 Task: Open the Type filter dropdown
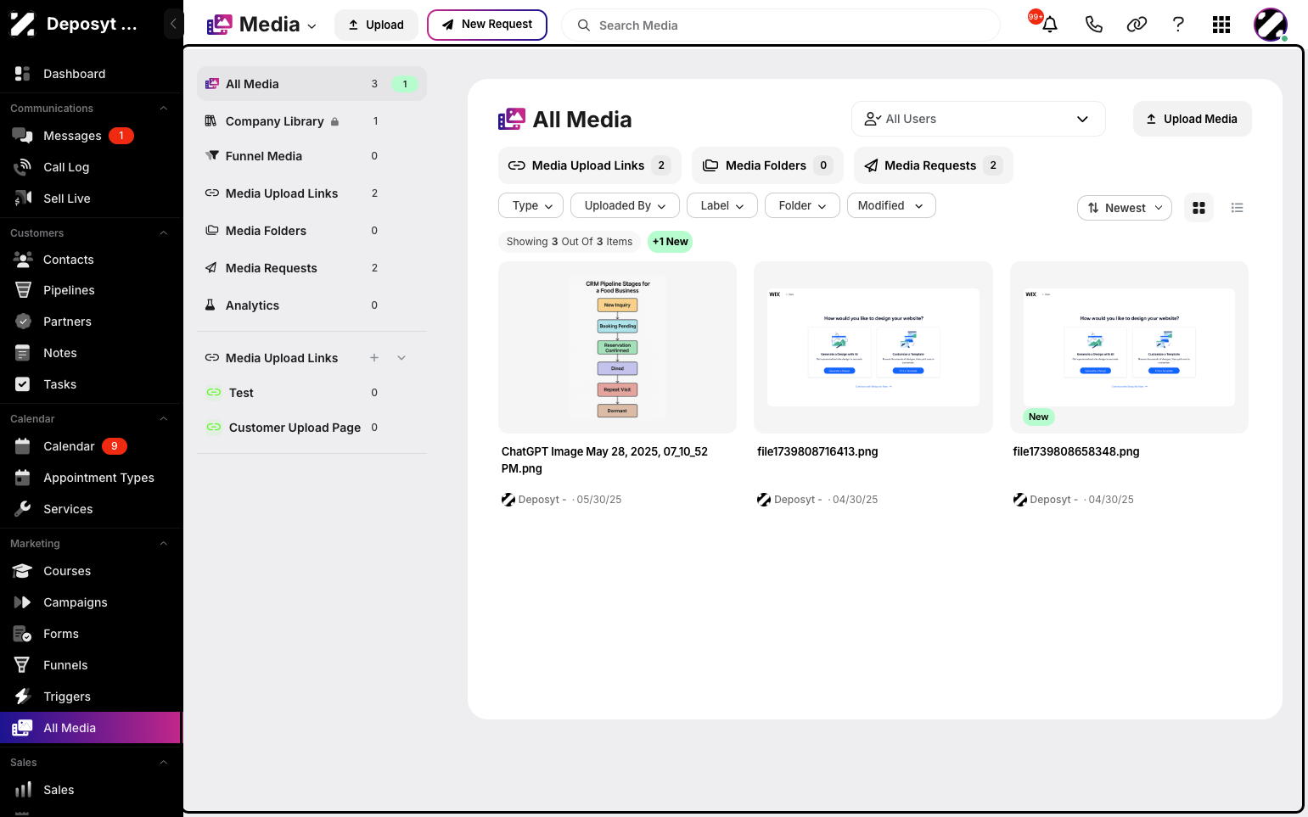[532, 205]
